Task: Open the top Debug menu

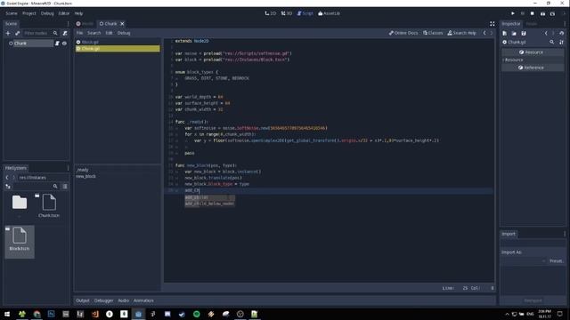Action: coord(47,13)
